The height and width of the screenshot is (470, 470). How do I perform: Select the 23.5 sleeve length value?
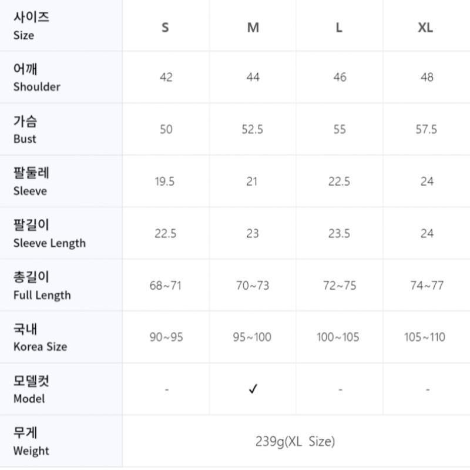point(339,233)
